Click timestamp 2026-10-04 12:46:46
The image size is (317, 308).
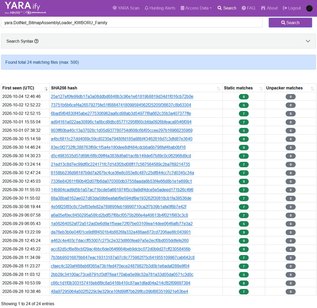[21, 96]
